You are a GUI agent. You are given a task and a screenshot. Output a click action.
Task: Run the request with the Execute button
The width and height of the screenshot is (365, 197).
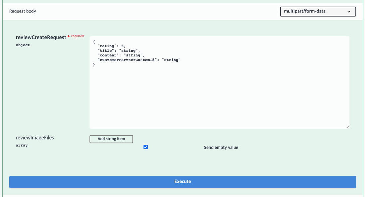pos(182,181)
